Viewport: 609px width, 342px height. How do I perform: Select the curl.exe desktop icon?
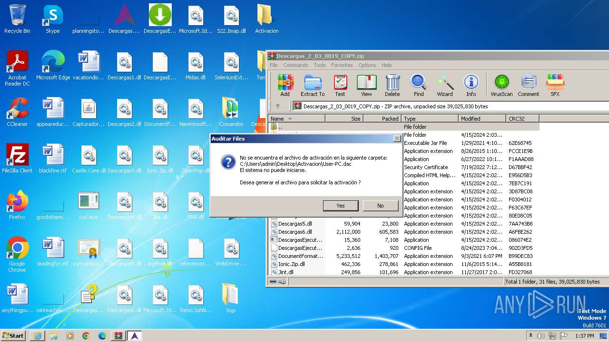[x=88, y=206]
